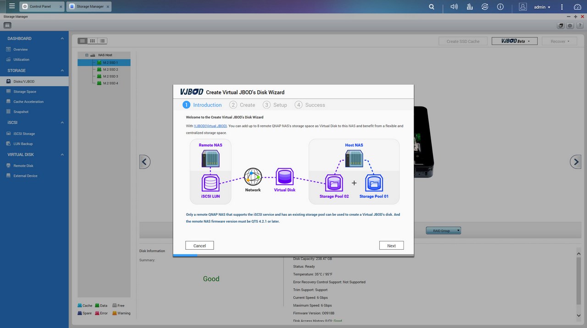The image size is (587, 328).
Task: Open the VJBOD(Virtual JBOD) link
Action: click(210, 126)
